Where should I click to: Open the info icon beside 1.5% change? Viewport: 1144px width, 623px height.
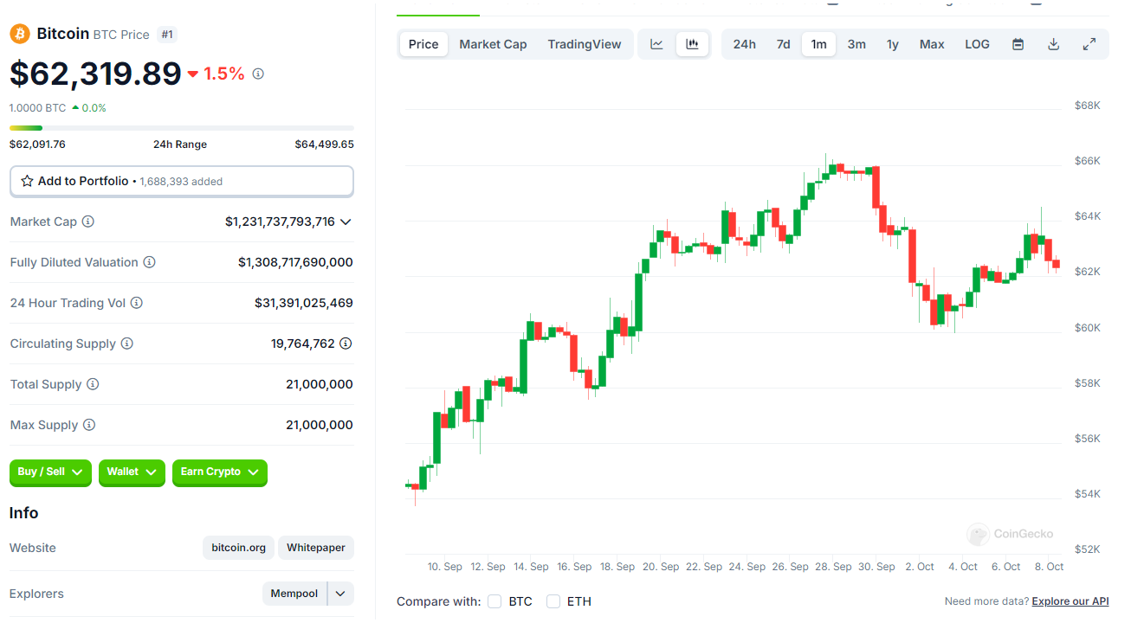pos(258,74)
